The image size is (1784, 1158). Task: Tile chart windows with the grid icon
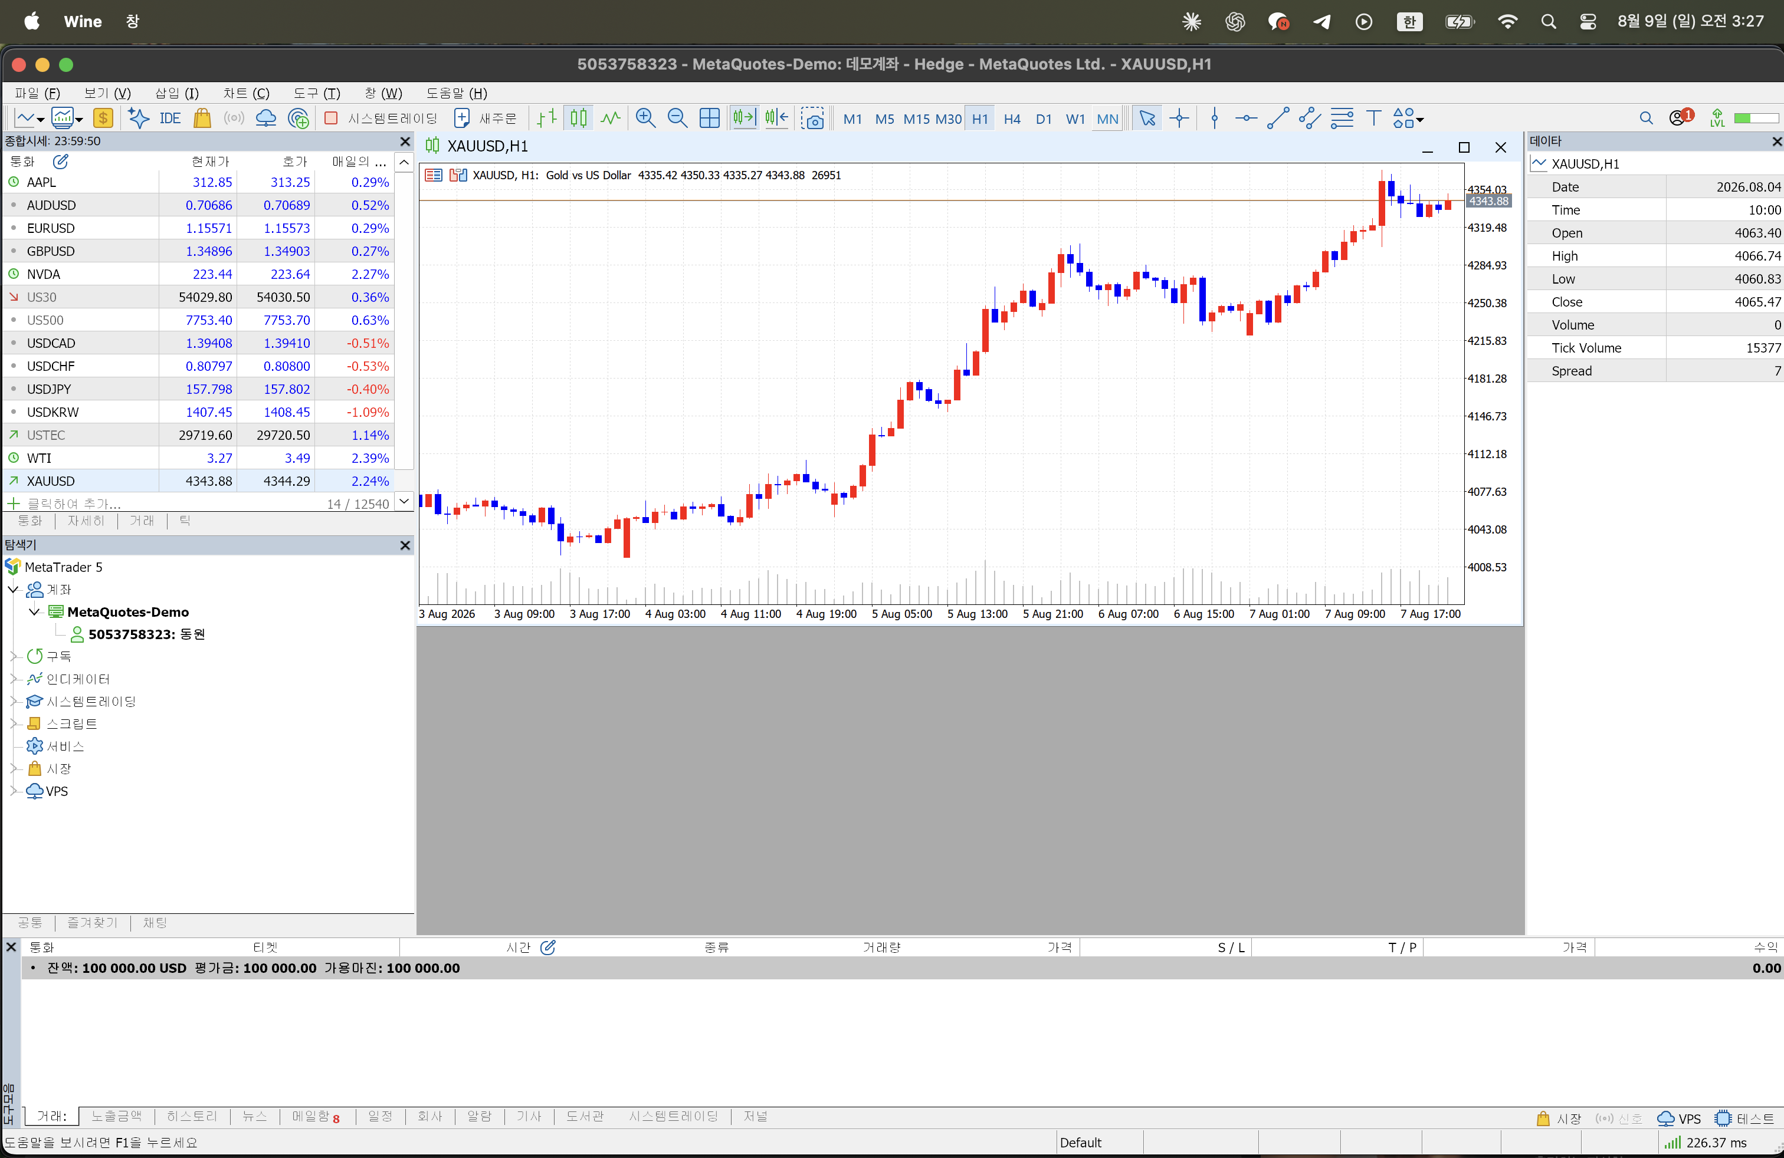pos(709,117)
